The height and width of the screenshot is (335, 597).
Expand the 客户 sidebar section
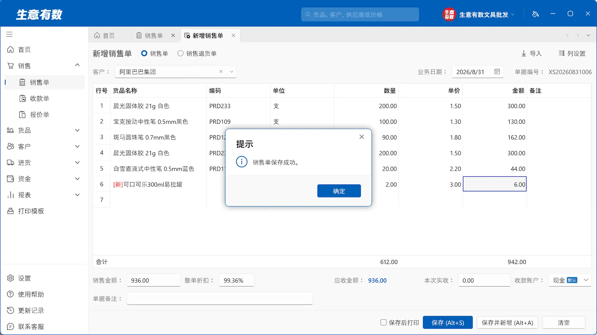(x=77, y=147)
